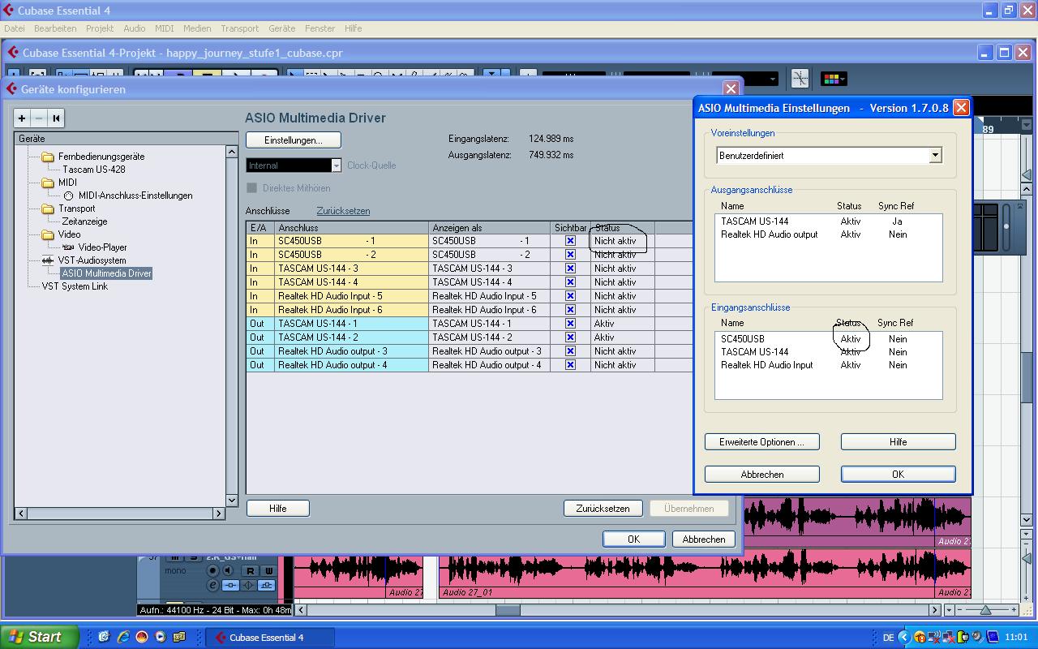The width and height of the screenshot is (1038, 649).
Task: Toggle Sichtbar checkbox for input TASCAM US-144 - 3
Action: (570, 269)
